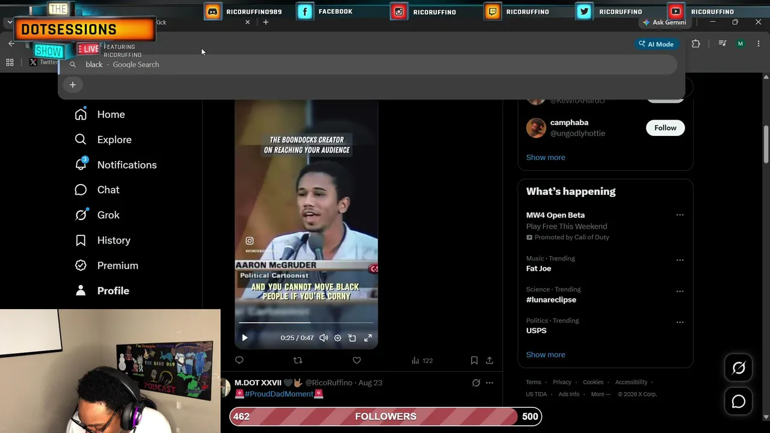The width and height of the screenshot is (770, 433).
Task: Enter fullscreen on the video player
Action: (368, 338)
